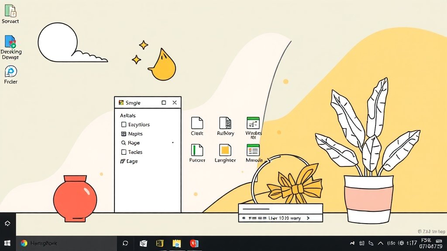Click the Windows Start button
The image size is (447, 251).
coord(7,243)
